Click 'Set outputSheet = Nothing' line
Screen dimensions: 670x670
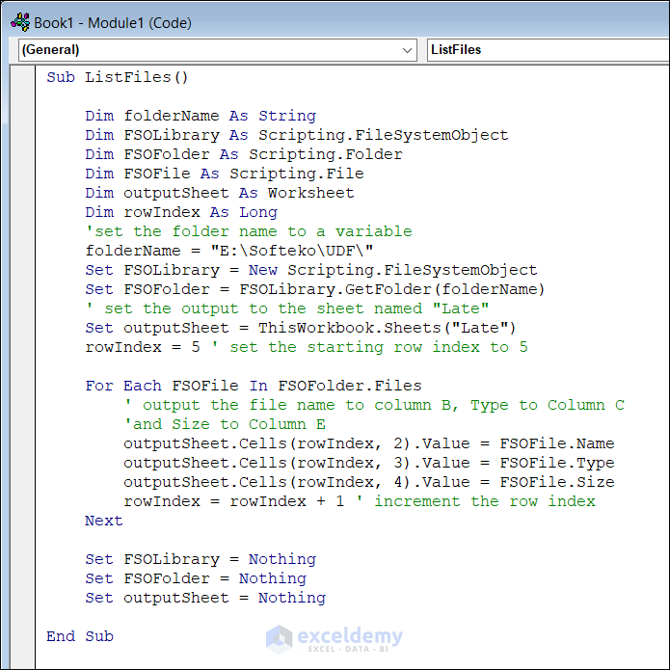click(x=205, y=598)
